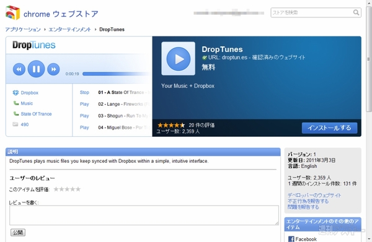Click the DropTunes logo in the preview
Viewport: 372px width, 242px height.
pos(34,45)
